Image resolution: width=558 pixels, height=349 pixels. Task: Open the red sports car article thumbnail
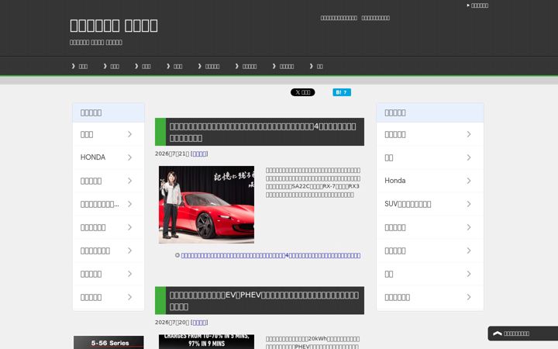(x=206, y=205)
